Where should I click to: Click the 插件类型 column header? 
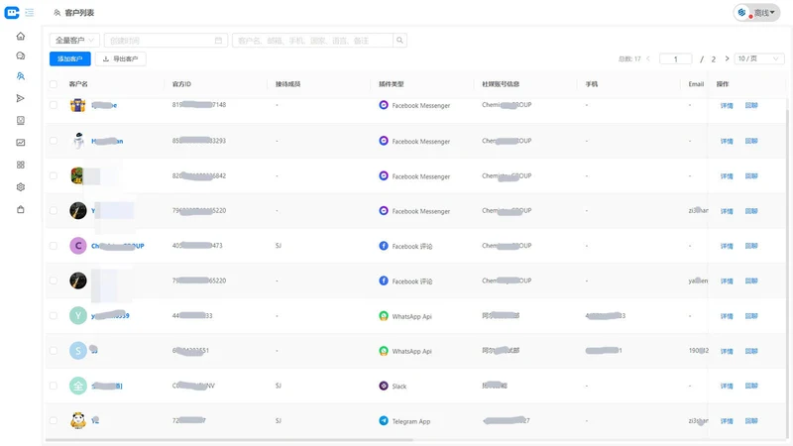[x=391, y=84]
